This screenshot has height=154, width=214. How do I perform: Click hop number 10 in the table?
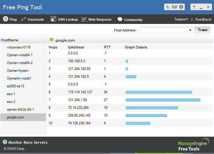click(50, 123)
